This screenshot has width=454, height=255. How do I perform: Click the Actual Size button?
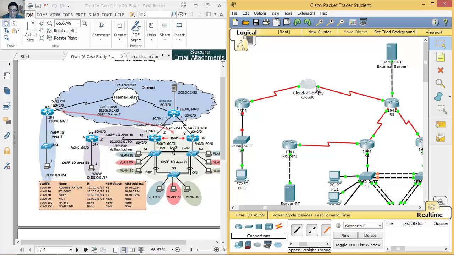click(31, 32)
